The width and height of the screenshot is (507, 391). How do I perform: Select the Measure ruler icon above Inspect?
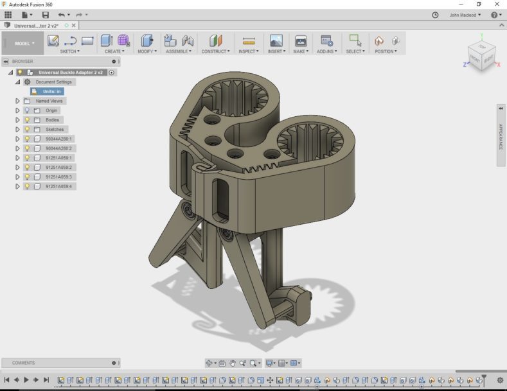coord(249,40)
